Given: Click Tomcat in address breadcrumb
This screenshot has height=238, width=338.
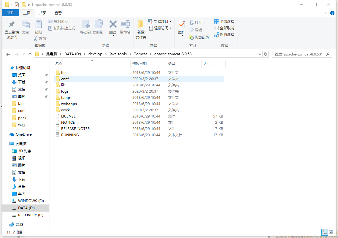Looking at the screenshot, I should (141, 54).
